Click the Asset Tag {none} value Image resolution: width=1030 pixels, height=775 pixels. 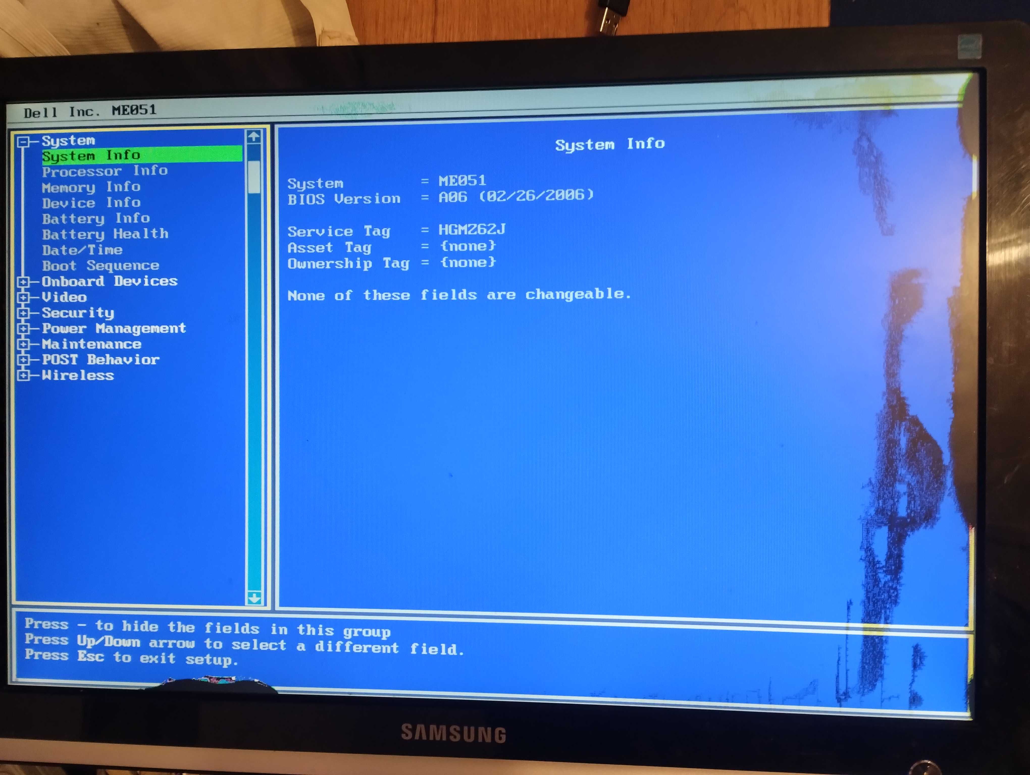468,246
